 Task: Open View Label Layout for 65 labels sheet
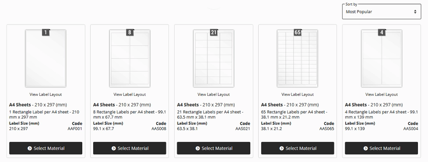click(x=298, y=95)
